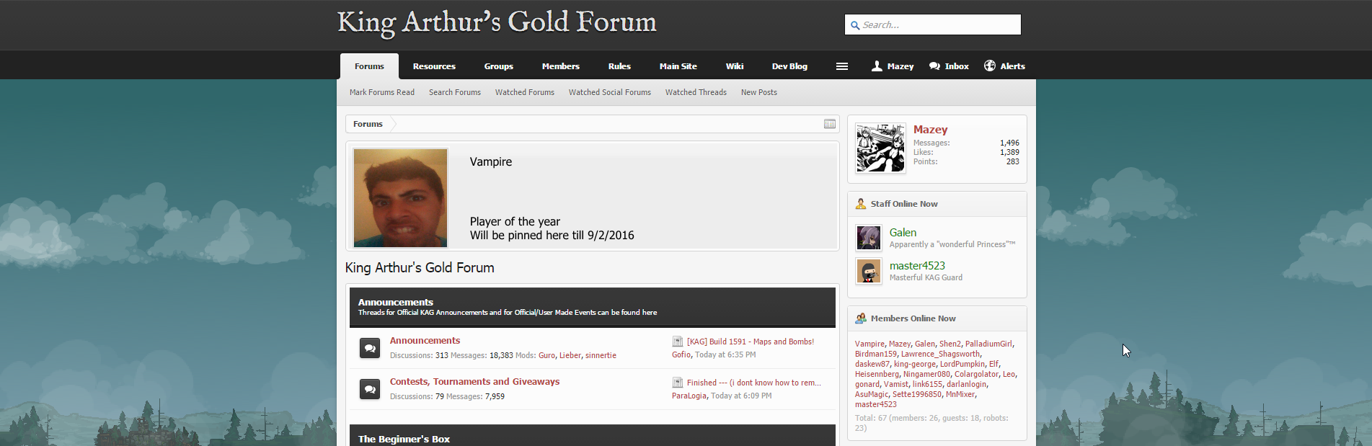Screen dimensions: 1372x446
Task: Click the Announcements forum speech bubble icon
Action: [370, 348]
